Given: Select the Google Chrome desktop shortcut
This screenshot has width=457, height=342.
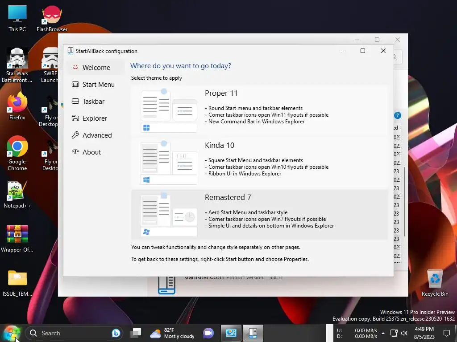Looking at the screenshot, I should click(17, 154).
